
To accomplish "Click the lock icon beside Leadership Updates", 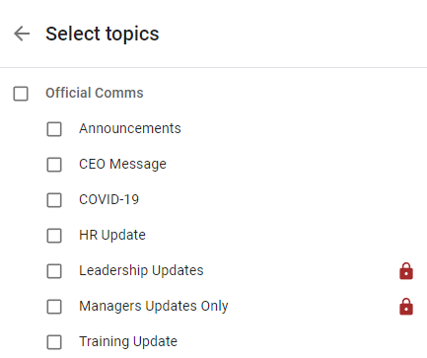I will point(406,271).
